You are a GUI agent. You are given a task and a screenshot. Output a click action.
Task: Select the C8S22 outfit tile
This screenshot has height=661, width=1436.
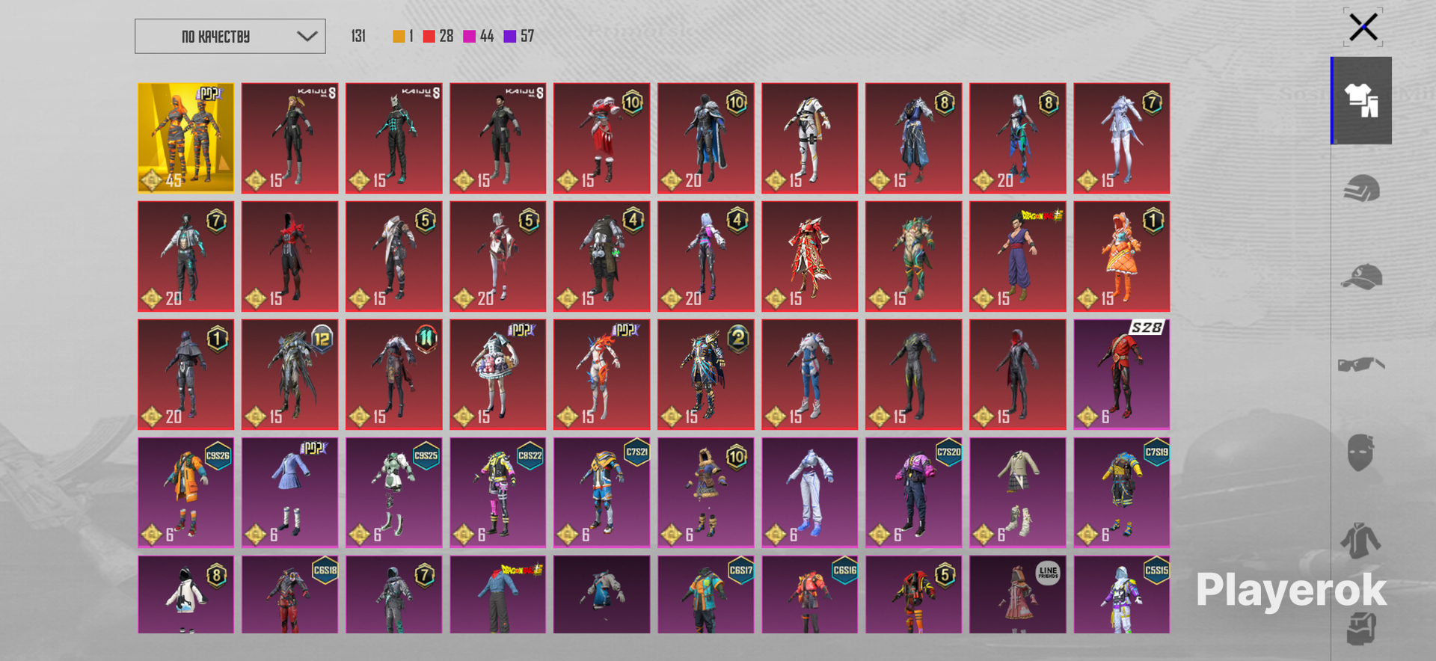[x=498, y=493]
